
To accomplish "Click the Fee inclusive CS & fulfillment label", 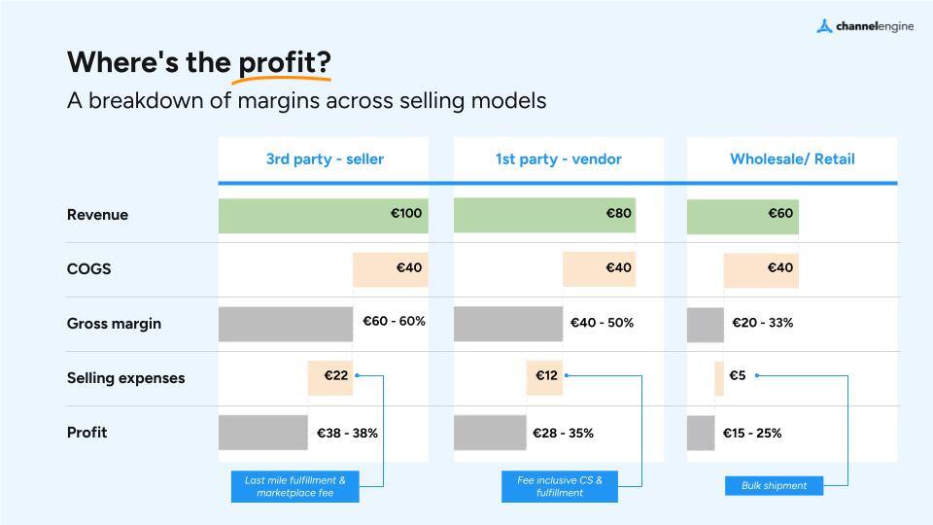I will 560,486.
